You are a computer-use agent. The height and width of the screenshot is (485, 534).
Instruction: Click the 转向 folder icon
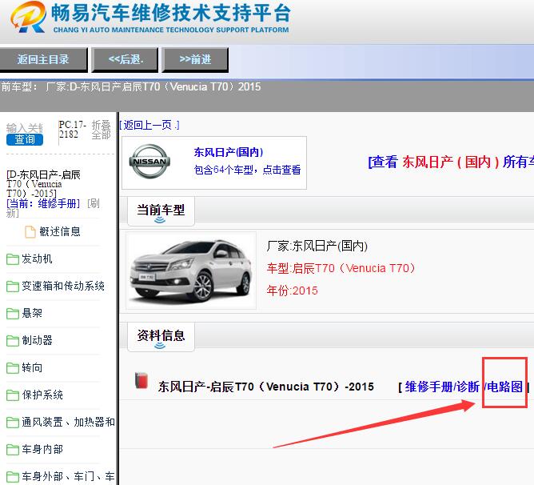(x=13, y=367)
